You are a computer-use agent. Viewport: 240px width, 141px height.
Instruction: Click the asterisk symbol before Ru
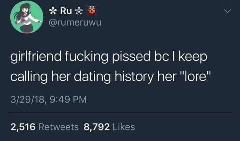[x=53, y=11]
